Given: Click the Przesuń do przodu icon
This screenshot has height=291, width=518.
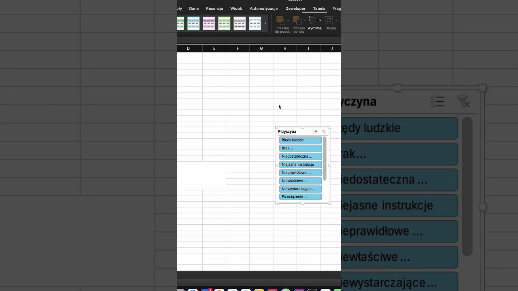Looking at the screenshot, I should click(280, 19).
